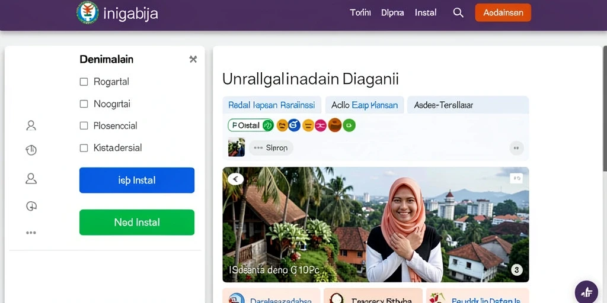
Task: Switch to Redail lapsan Rsraiinssi tab
Action: point(271,105)
